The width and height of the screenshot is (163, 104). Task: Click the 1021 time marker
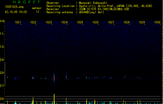18,22
